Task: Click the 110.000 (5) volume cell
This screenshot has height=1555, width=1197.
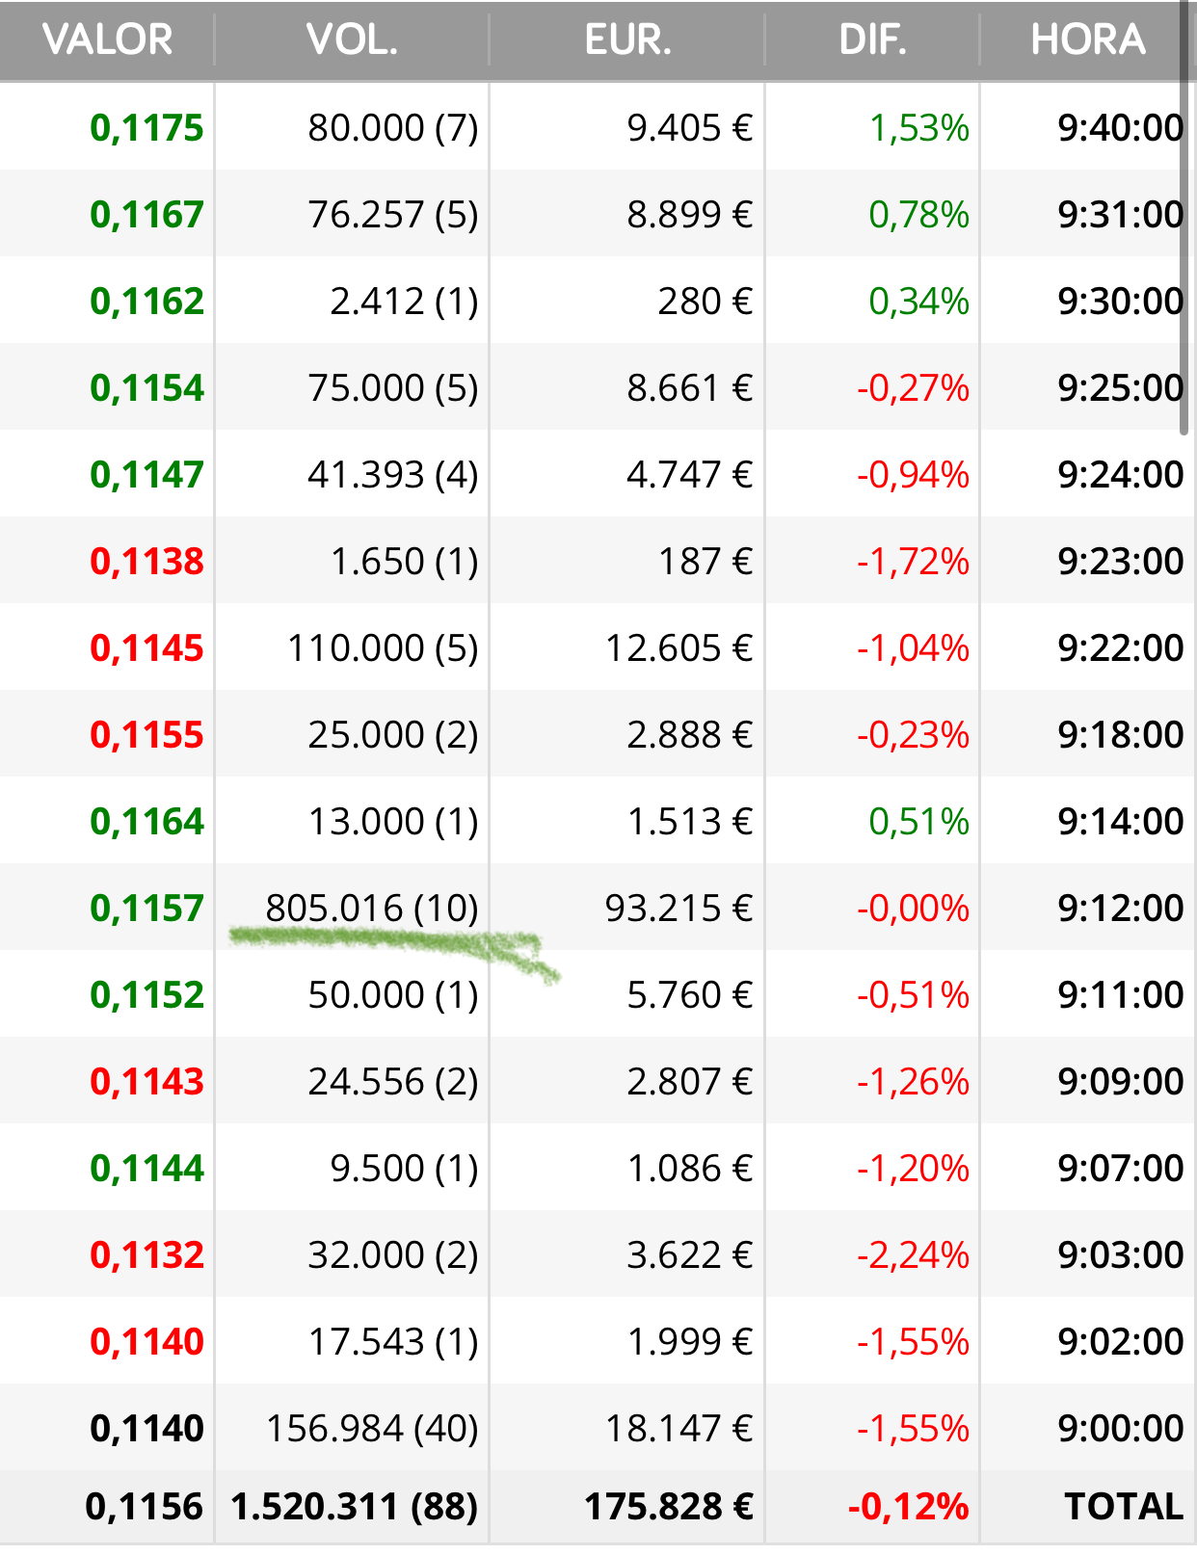Action: [383, 648]
